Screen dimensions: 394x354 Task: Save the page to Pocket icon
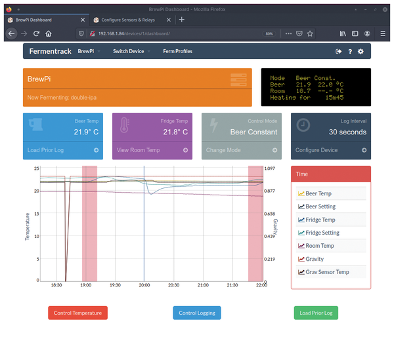pyautogui.click(x=299, y=33)
